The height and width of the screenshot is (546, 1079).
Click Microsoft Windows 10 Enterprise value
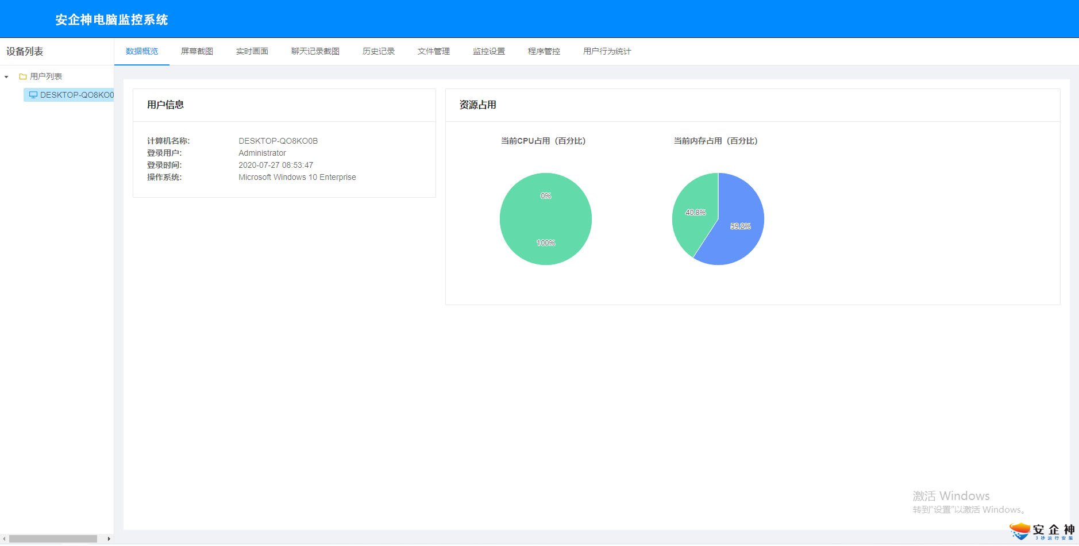tap(297, 177)
